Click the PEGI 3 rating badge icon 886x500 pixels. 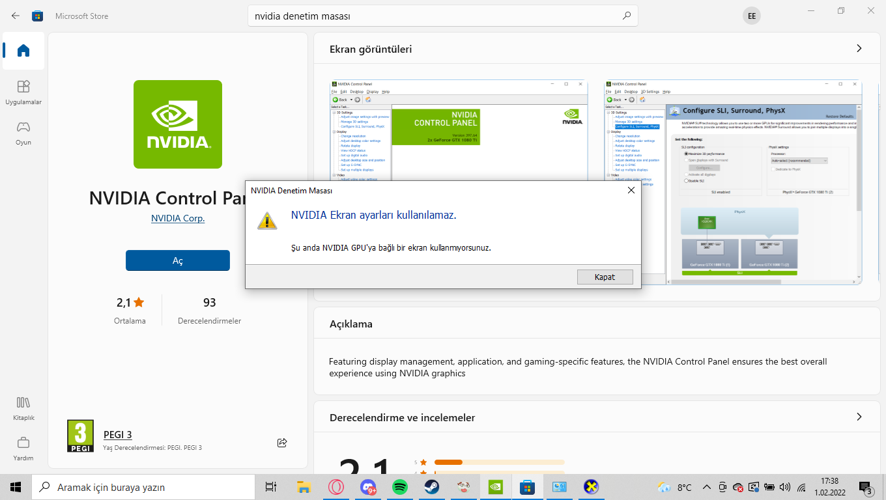80,436
